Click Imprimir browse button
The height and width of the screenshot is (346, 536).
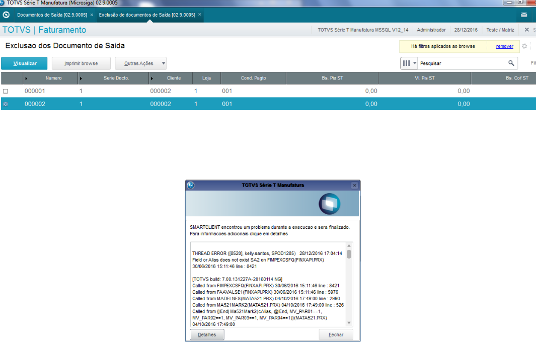point(81,63)
